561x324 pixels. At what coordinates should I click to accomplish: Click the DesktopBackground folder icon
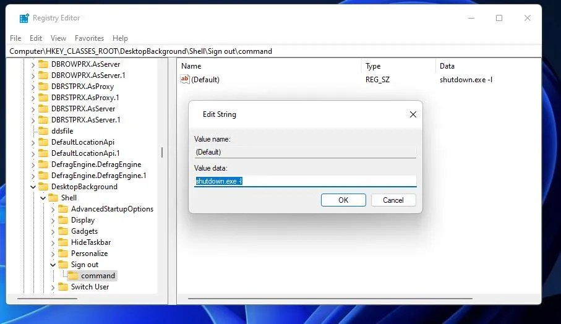click(x=43, y=186)
